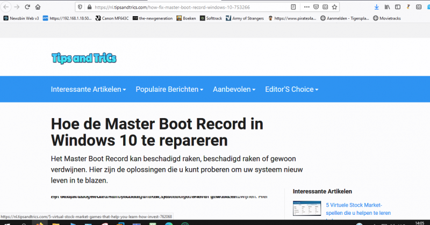The height and width of the screenshot is (225, 430).
Task: Open the Editor'S Choice menu
Action: tap(291, 89)
